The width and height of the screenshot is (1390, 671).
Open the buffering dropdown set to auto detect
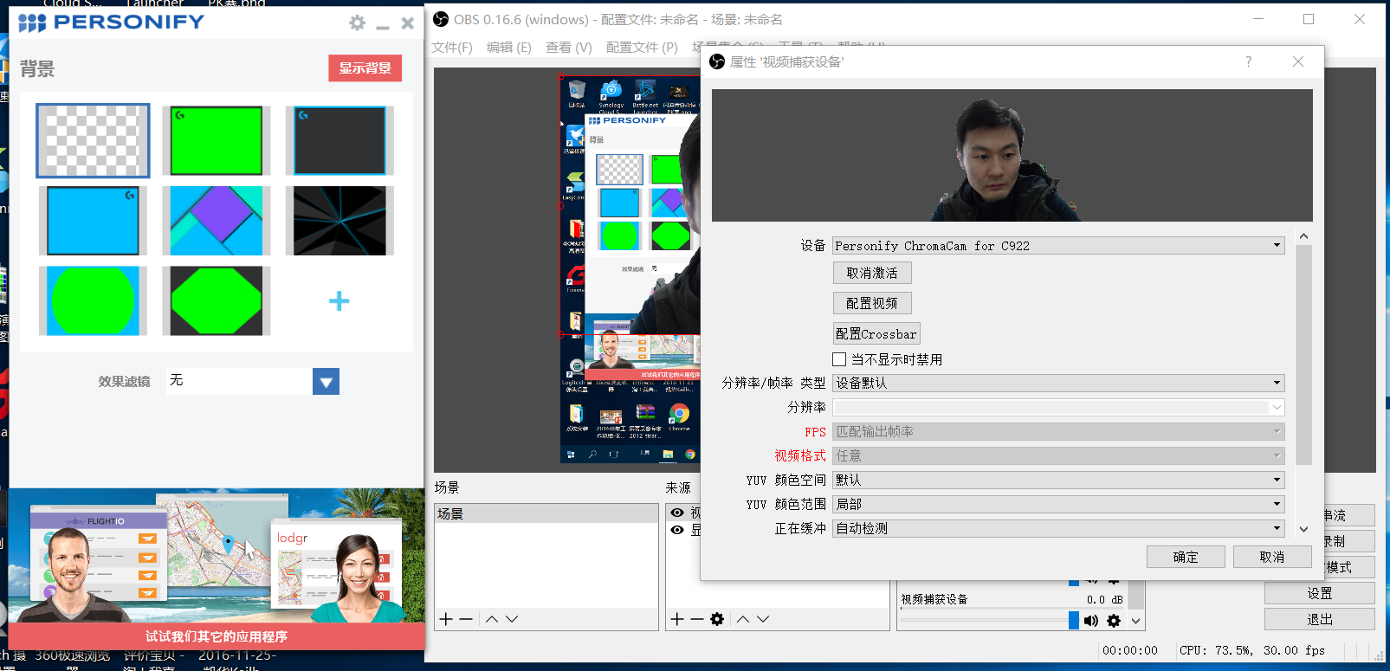tap(1058, 528)
